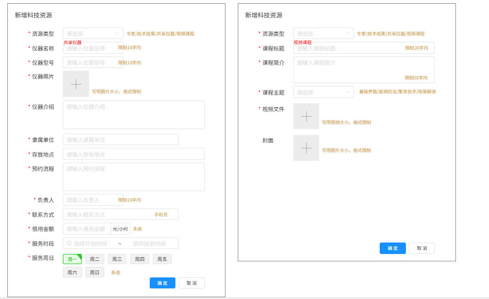Screen dimensions: 489x299
Task: Confirm the video course form with 确定
Action: 393,248
